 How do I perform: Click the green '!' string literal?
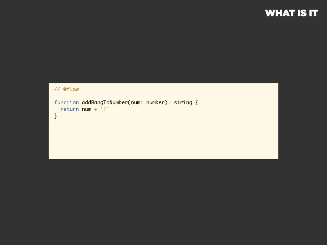105,109
